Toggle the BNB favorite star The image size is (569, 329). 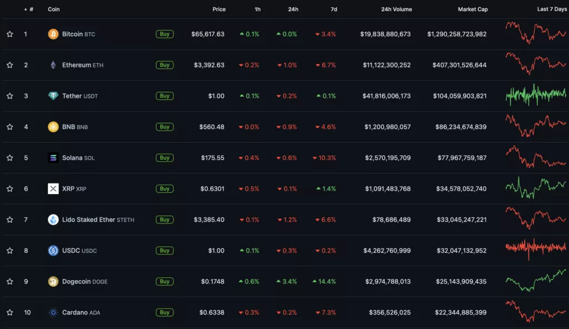pyautogui.click(x=10, y=127)
